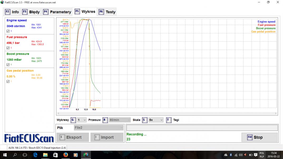Click the battery tray icon
Viewport: 283px width, 159px height.
(251, 155)
